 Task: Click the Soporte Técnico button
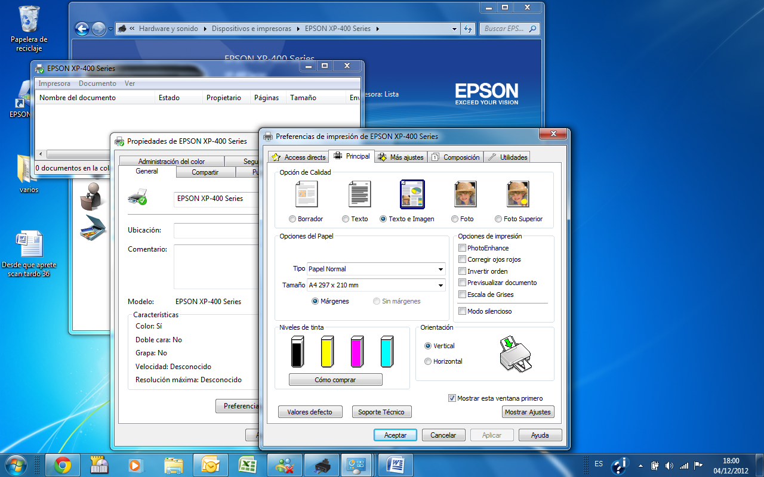coord(381,412)
